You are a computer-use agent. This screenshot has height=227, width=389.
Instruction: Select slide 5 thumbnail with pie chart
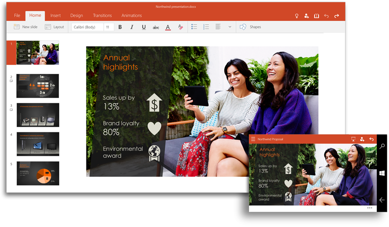click(38, 173)
